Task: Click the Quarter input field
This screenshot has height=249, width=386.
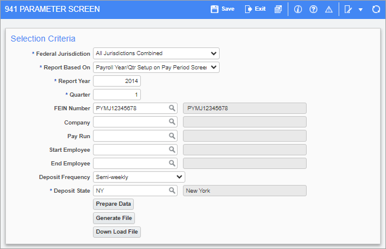Action: (x=117, y=95)
